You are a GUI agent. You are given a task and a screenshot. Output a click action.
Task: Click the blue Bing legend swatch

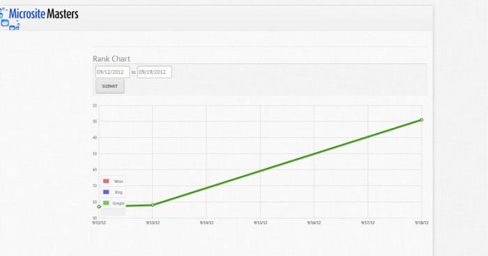click(x=106, y=192)
